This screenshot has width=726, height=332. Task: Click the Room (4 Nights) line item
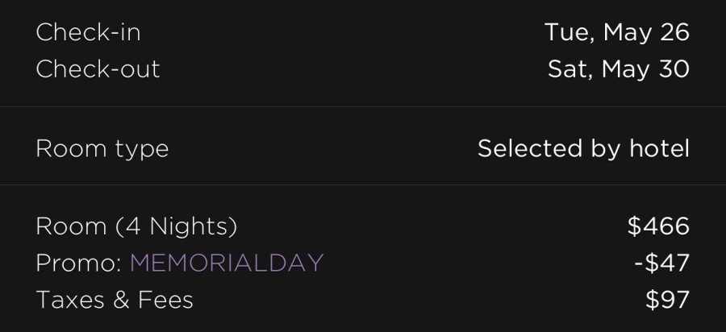pyautogui.click(x=136, y=226)
